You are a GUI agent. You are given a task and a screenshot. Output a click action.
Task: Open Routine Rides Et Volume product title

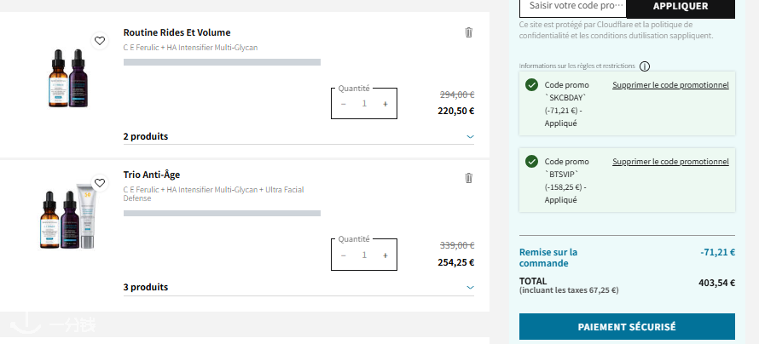[177, 32]
